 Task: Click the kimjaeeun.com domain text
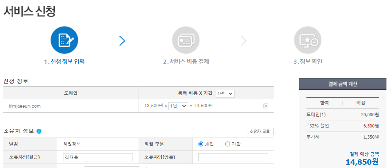[25, 106]
